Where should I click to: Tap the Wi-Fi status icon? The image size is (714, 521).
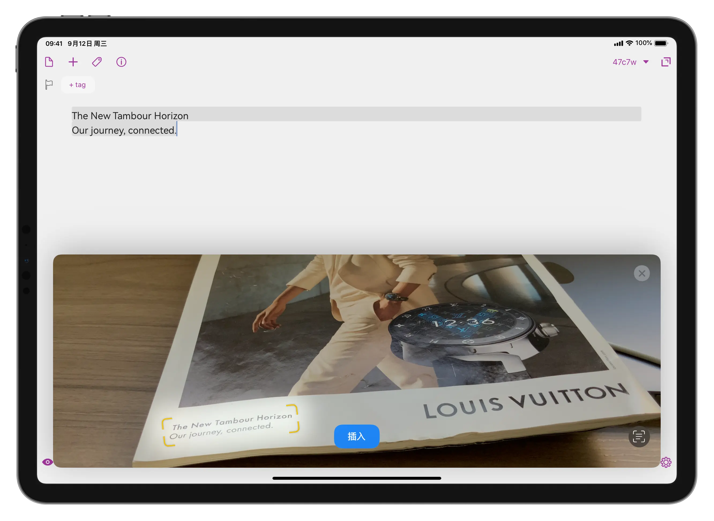(x=629, y=43)
